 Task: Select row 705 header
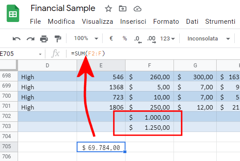9,146
